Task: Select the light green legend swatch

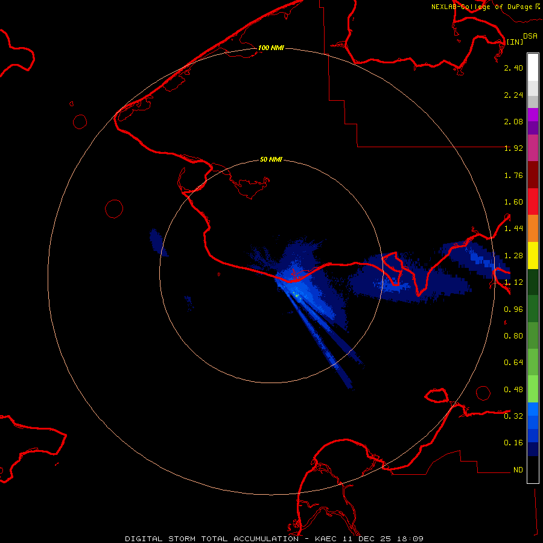Action: pos(533,389)
